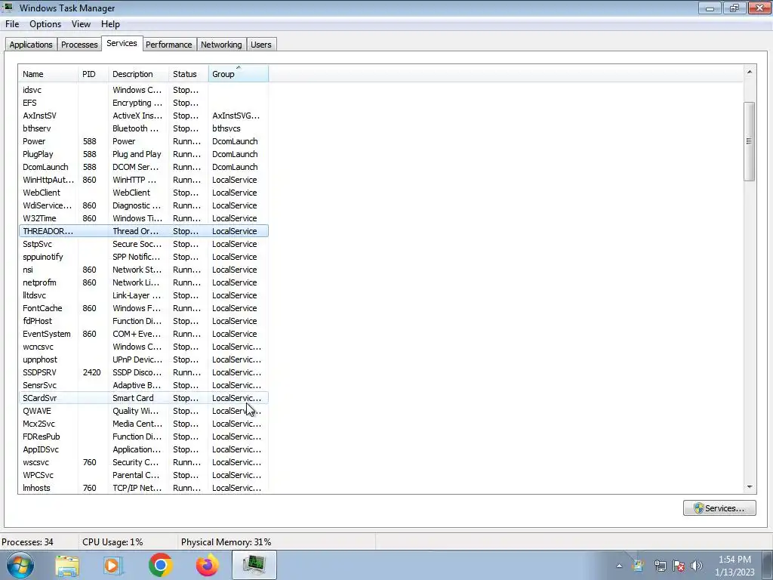Image resolution: width=773 pixels, height=580 pixels.
Task: Select the netprofm service row
Action: pyautogui.click(x=143, y=282)
